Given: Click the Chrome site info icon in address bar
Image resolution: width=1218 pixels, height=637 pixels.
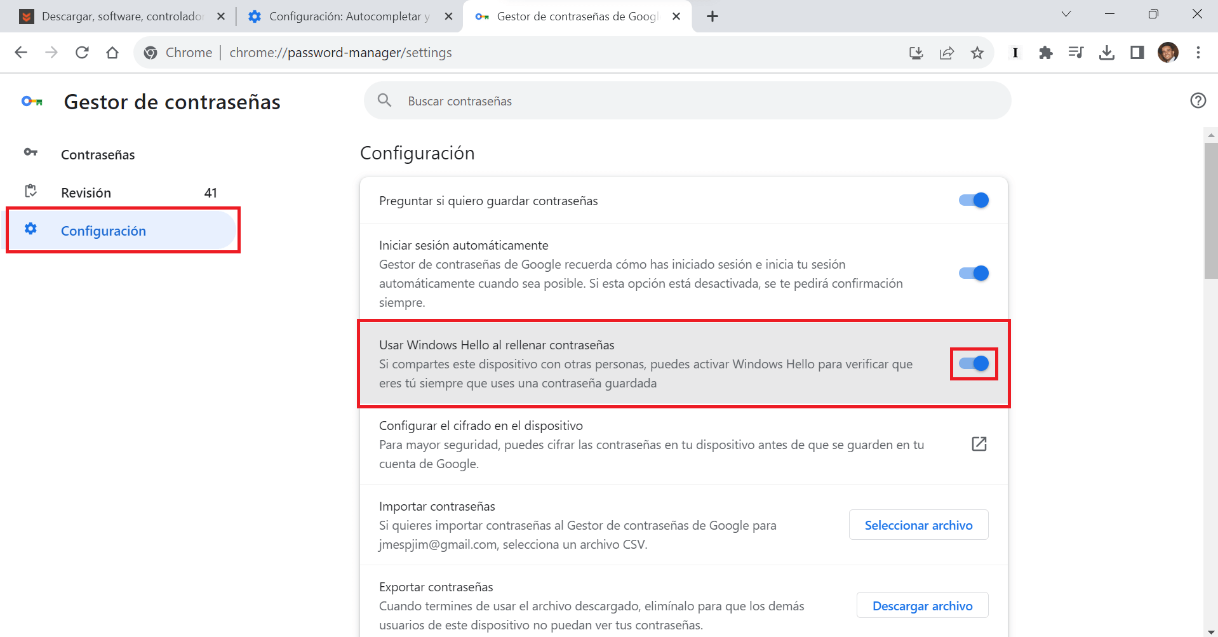Looking at the screenshot, I should 151,53.
